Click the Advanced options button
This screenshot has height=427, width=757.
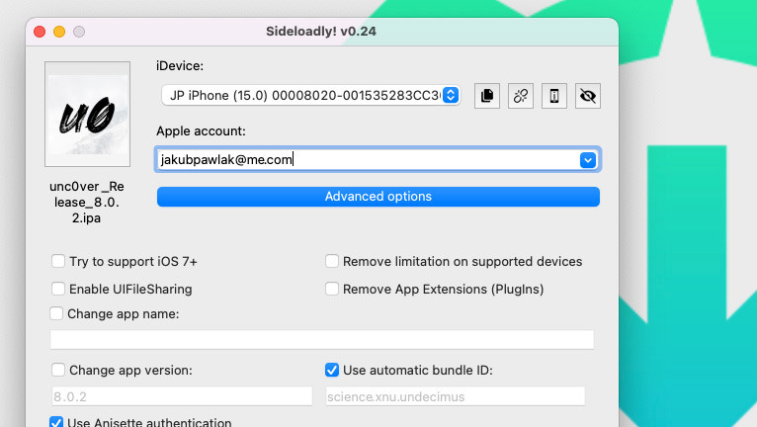[378, 197]
